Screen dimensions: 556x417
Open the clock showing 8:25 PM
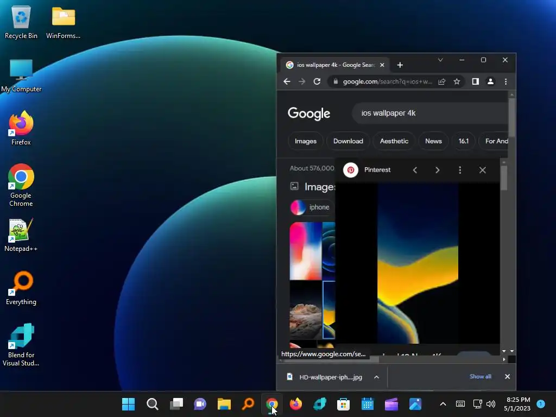point(517,404)
